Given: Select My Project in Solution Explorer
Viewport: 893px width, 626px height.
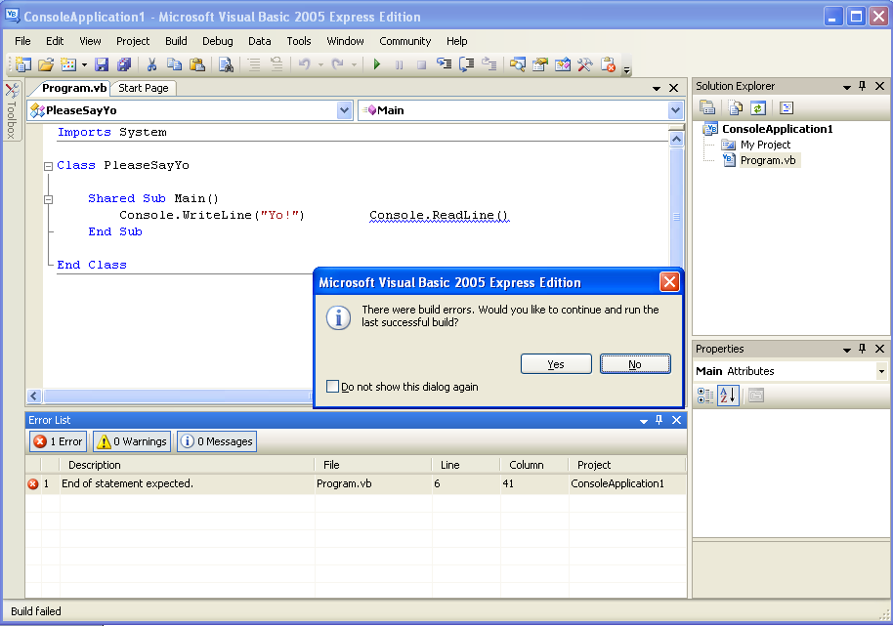Looking at the screenshot, I should [765, 145].
